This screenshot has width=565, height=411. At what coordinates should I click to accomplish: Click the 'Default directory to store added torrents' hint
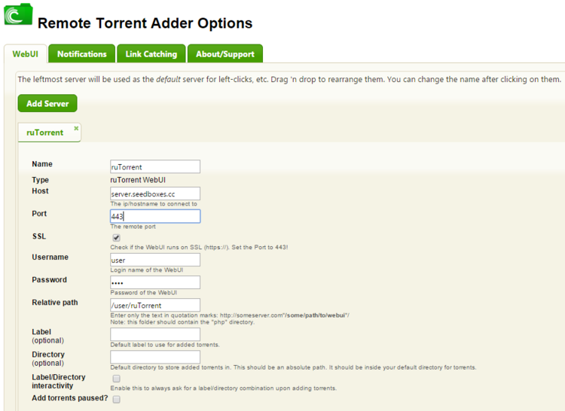click(x=293, y=367)
